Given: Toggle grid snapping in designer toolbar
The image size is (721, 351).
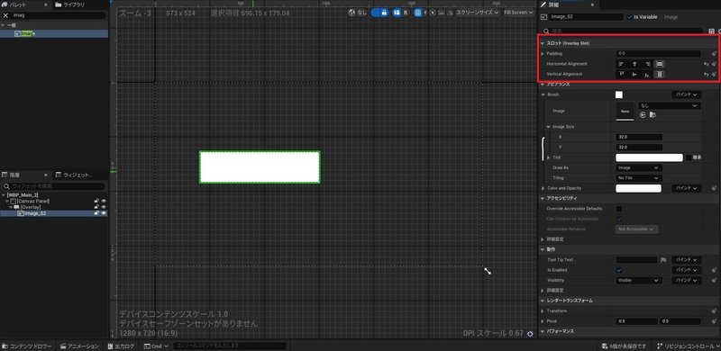Looking at the screenshot, I should [x=417, y=13].
